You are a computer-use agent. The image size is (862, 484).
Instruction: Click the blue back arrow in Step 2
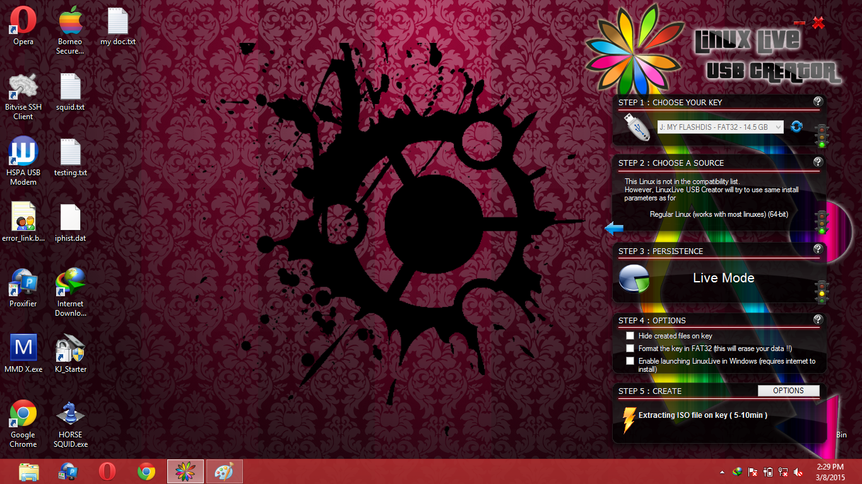614,228
